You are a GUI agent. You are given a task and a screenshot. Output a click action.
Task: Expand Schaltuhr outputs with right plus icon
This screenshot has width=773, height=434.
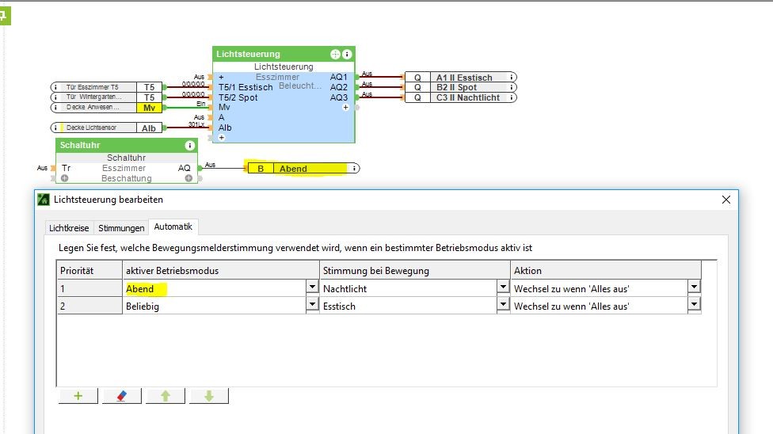[188, 178]
